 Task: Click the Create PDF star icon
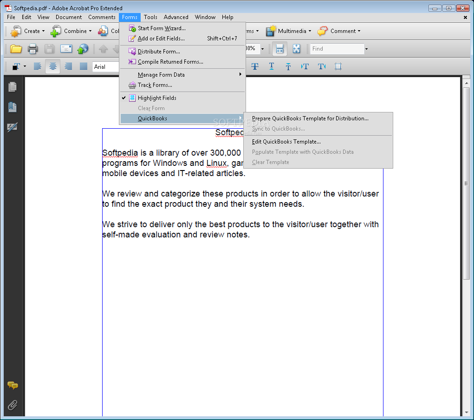(15, 31)
